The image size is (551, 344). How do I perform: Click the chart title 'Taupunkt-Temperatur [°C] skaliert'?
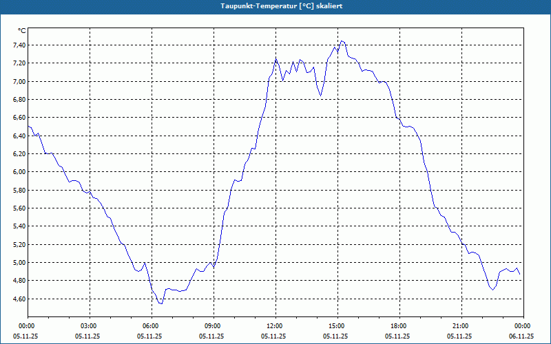(282, 6)
